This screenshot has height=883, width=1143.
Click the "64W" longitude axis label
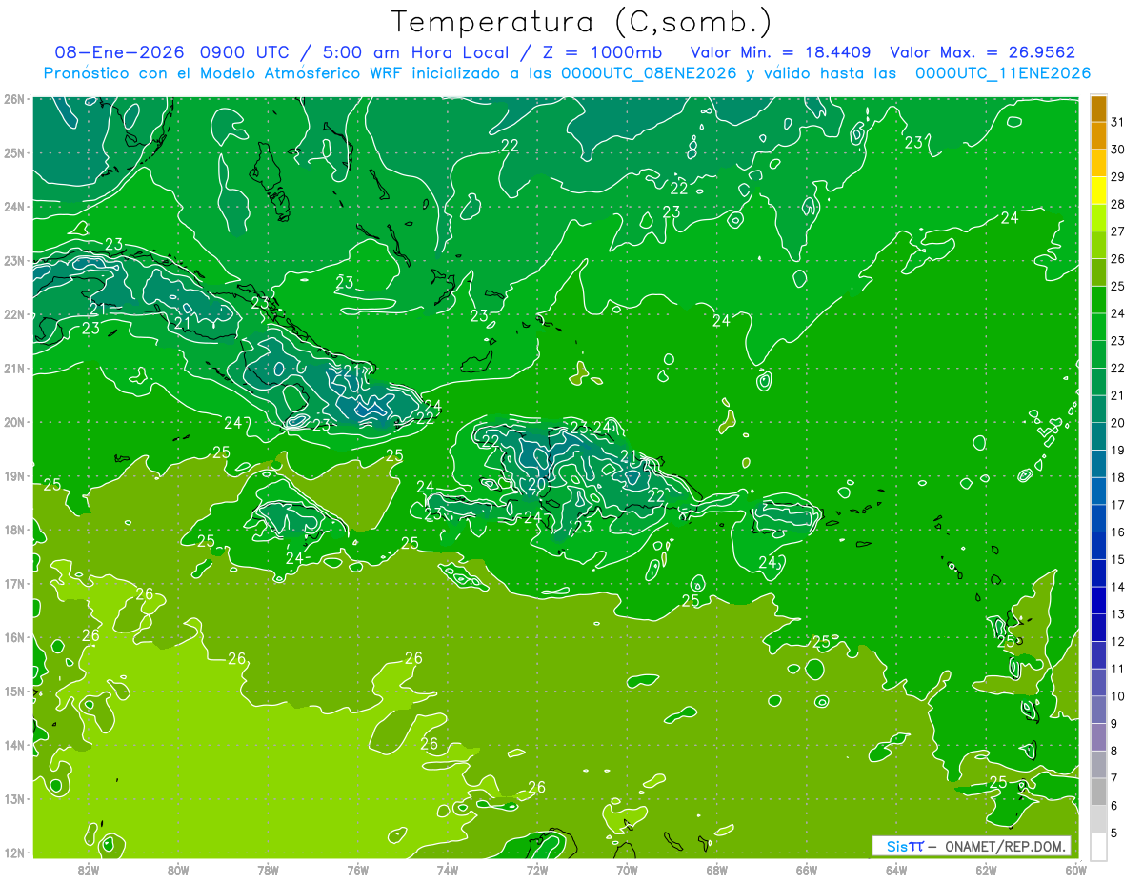[x=896, y=869]
